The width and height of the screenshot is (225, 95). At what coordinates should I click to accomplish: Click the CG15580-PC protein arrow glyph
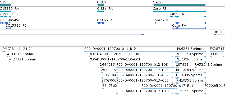(8, 28)
